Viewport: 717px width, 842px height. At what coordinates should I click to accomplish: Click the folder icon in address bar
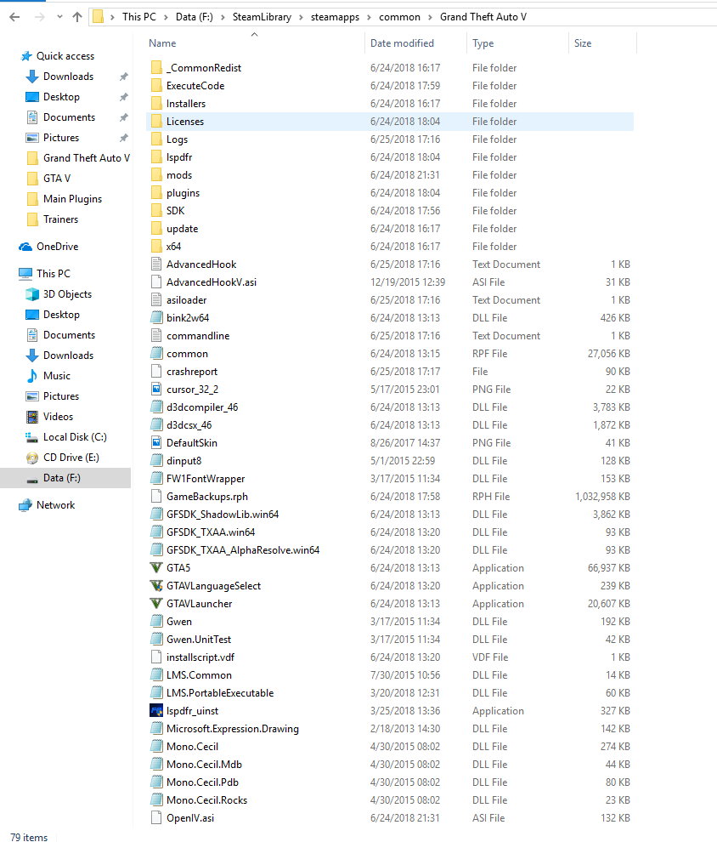click(98, 17)
